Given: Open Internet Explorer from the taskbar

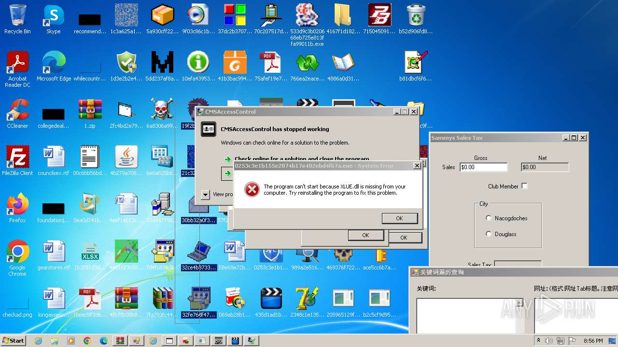Looking at the screenshot, I should [38, 341].
